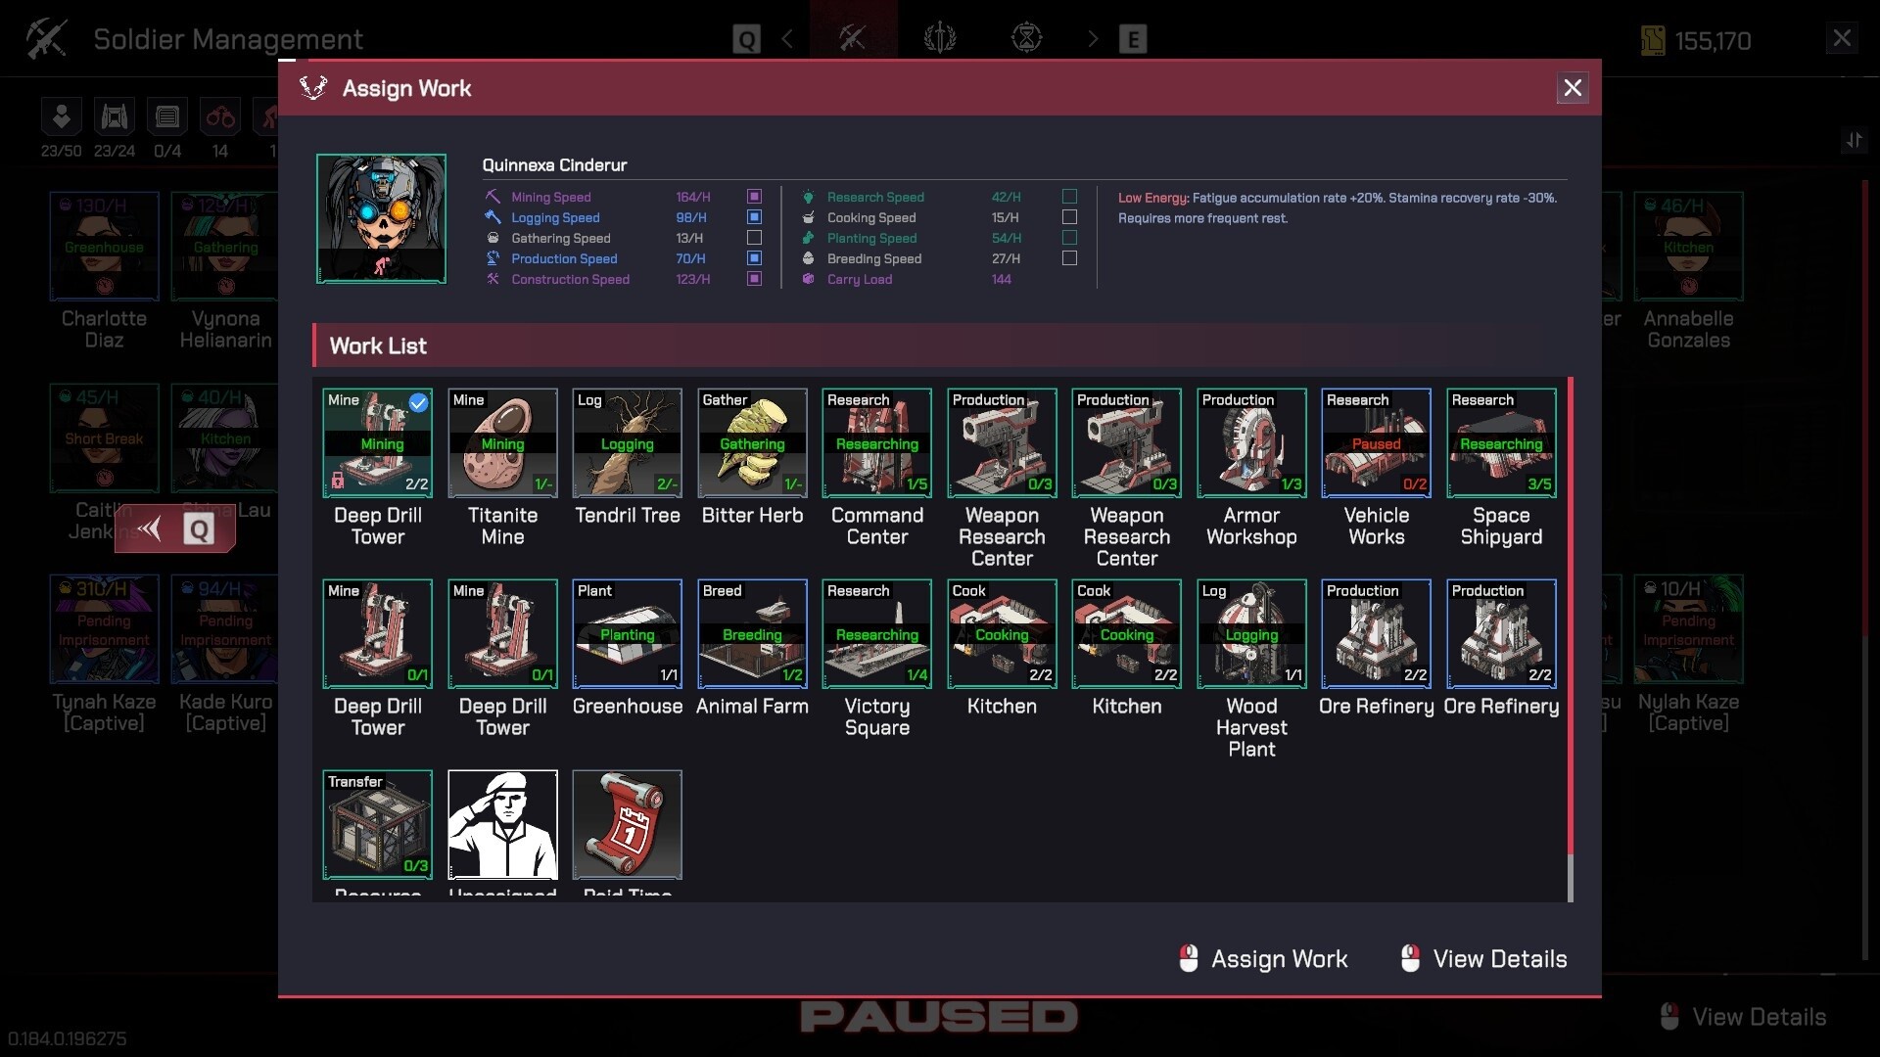
Task: Toggle the Research Speed checkbox
Action: coord(1069,197)
